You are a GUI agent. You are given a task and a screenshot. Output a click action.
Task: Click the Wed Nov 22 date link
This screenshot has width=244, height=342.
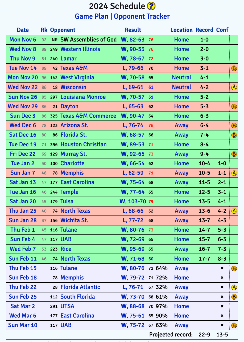(x=23, y=87)
